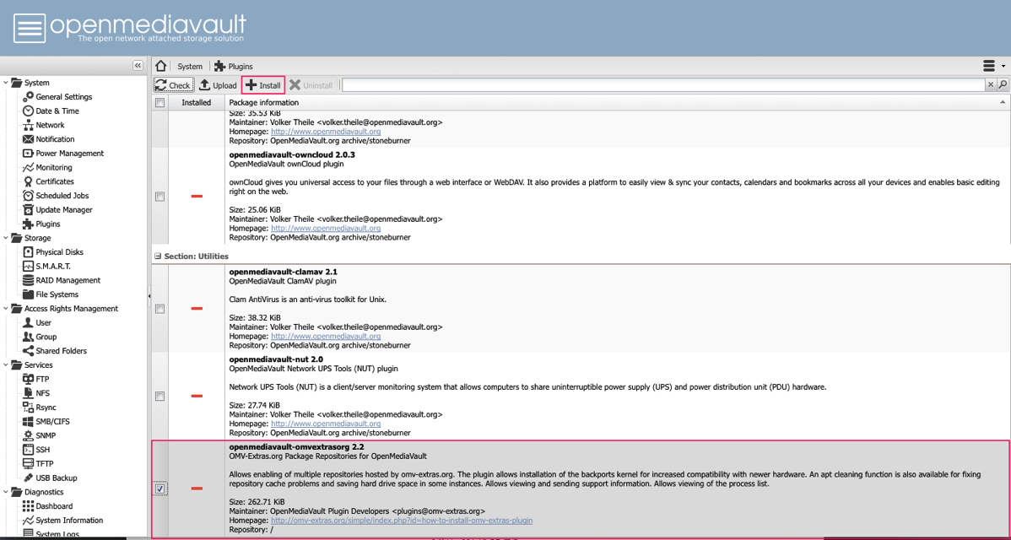The height and width of the screenshot is (540, 1011).
Task: Open Shared Folders share icon
Action: coord(28,350)
